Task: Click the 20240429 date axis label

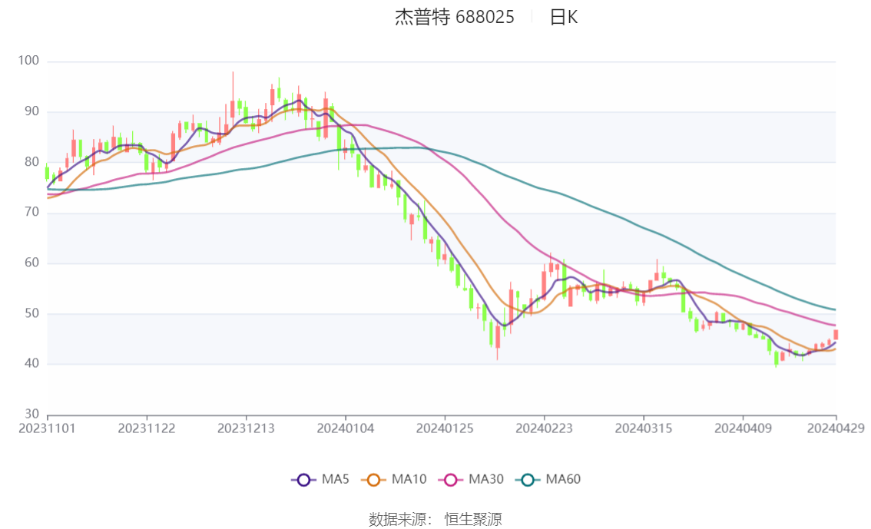Action: [x=836, y=428]
